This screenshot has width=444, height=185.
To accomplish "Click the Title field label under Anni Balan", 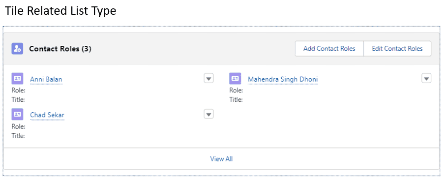I will tap(18, 99).
